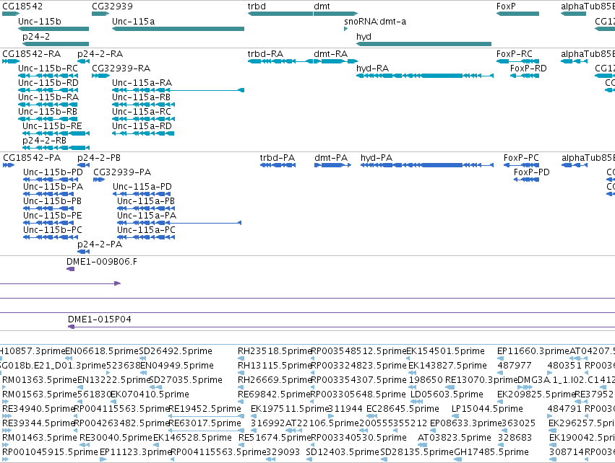Select the 'EP11123.3prime' EST label
Viewport: 615px width, 463px height.
coord(136,452)
